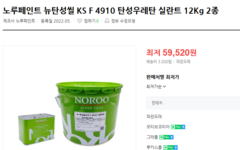The width and height of the screenshot is (240, 150).
Task: Toggle 찜하기 wishlist for this product
Action: tap(88, 21)
